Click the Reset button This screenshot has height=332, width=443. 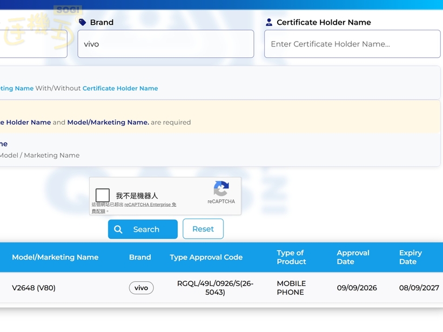[x=203, y=229]
